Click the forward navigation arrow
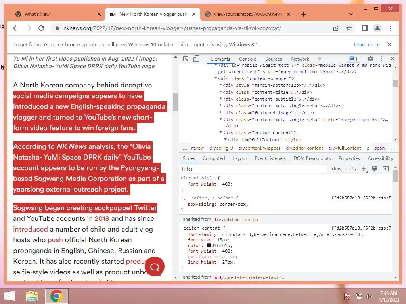 tap(29, 28)
